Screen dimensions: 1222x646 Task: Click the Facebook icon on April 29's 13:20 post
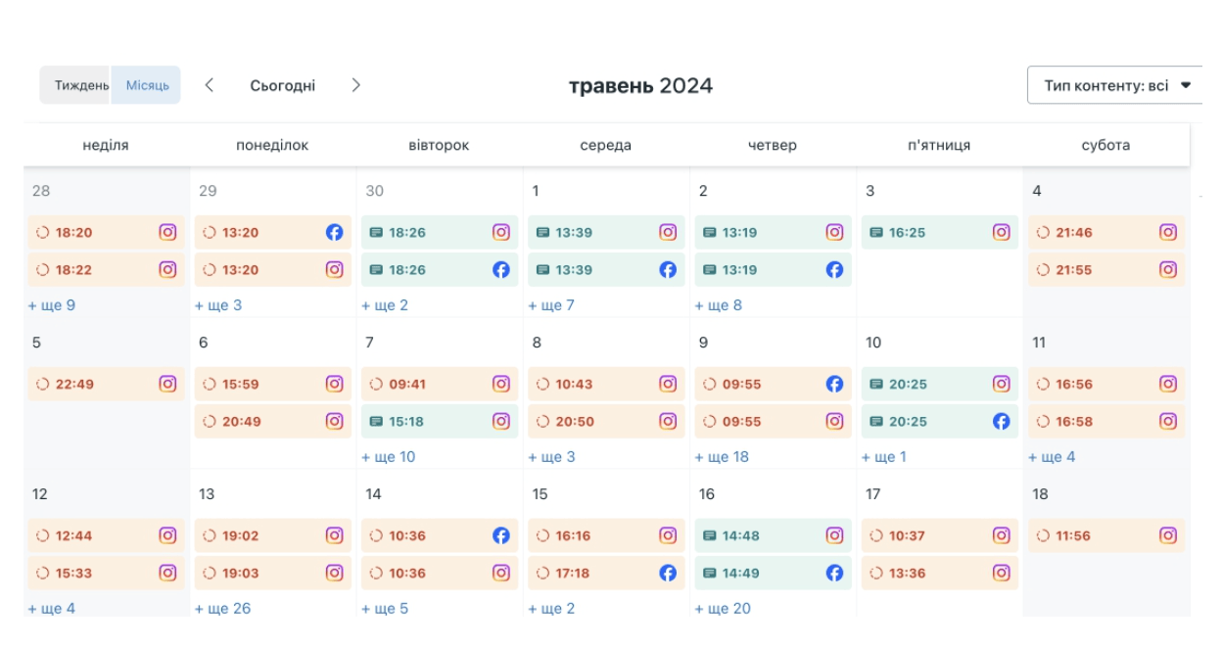click(334, 233)
